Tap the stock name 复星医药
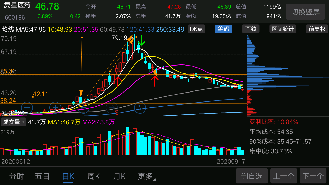 [x=17, y=6]
